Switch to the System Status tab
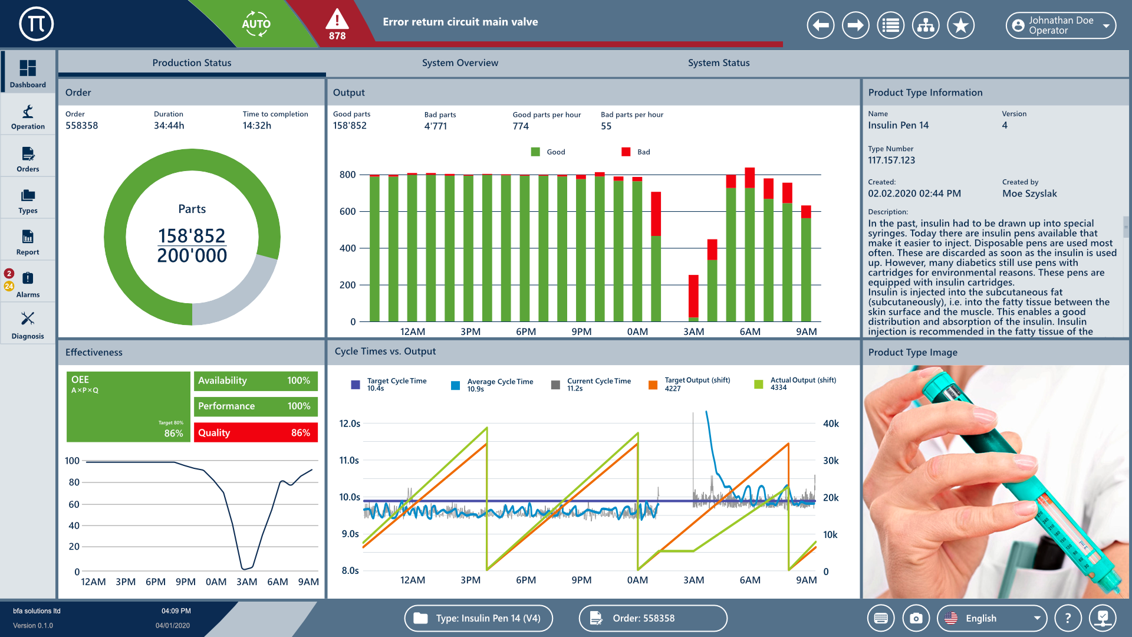The image size is (1132, 637). 718,63
